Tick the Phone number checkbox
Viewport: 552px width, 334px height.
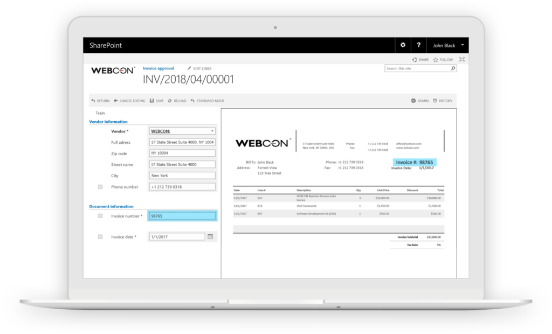point(100,187)
